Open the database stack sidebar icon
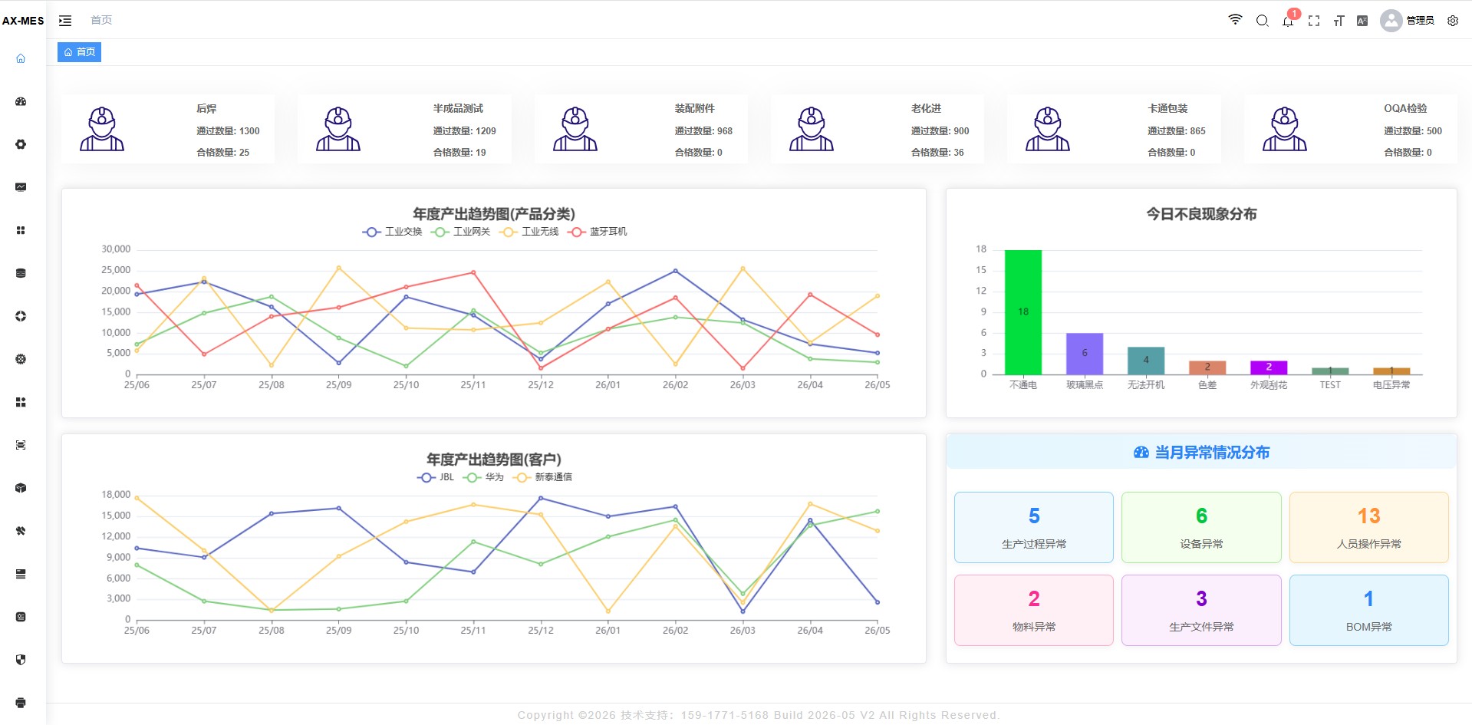This screenshot has height=725, width=1472. pyautogui.click(x=21, y=273)
